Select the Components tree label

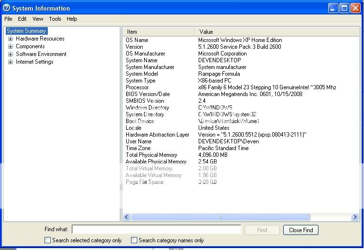(30, 46)
